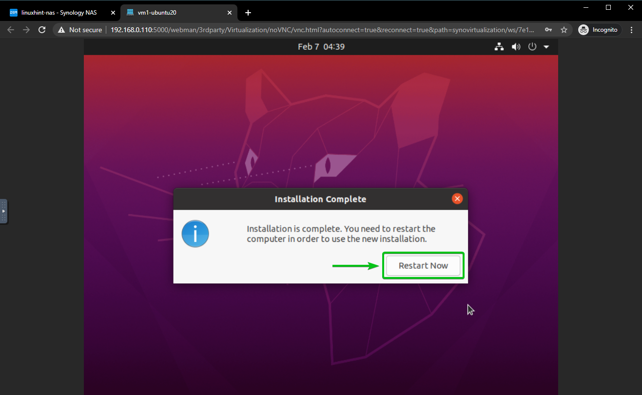Close the vm1-ubuntu20 tab
Image resolution: width=642 pixels, height=395 pixels.
tap(230, 13)
